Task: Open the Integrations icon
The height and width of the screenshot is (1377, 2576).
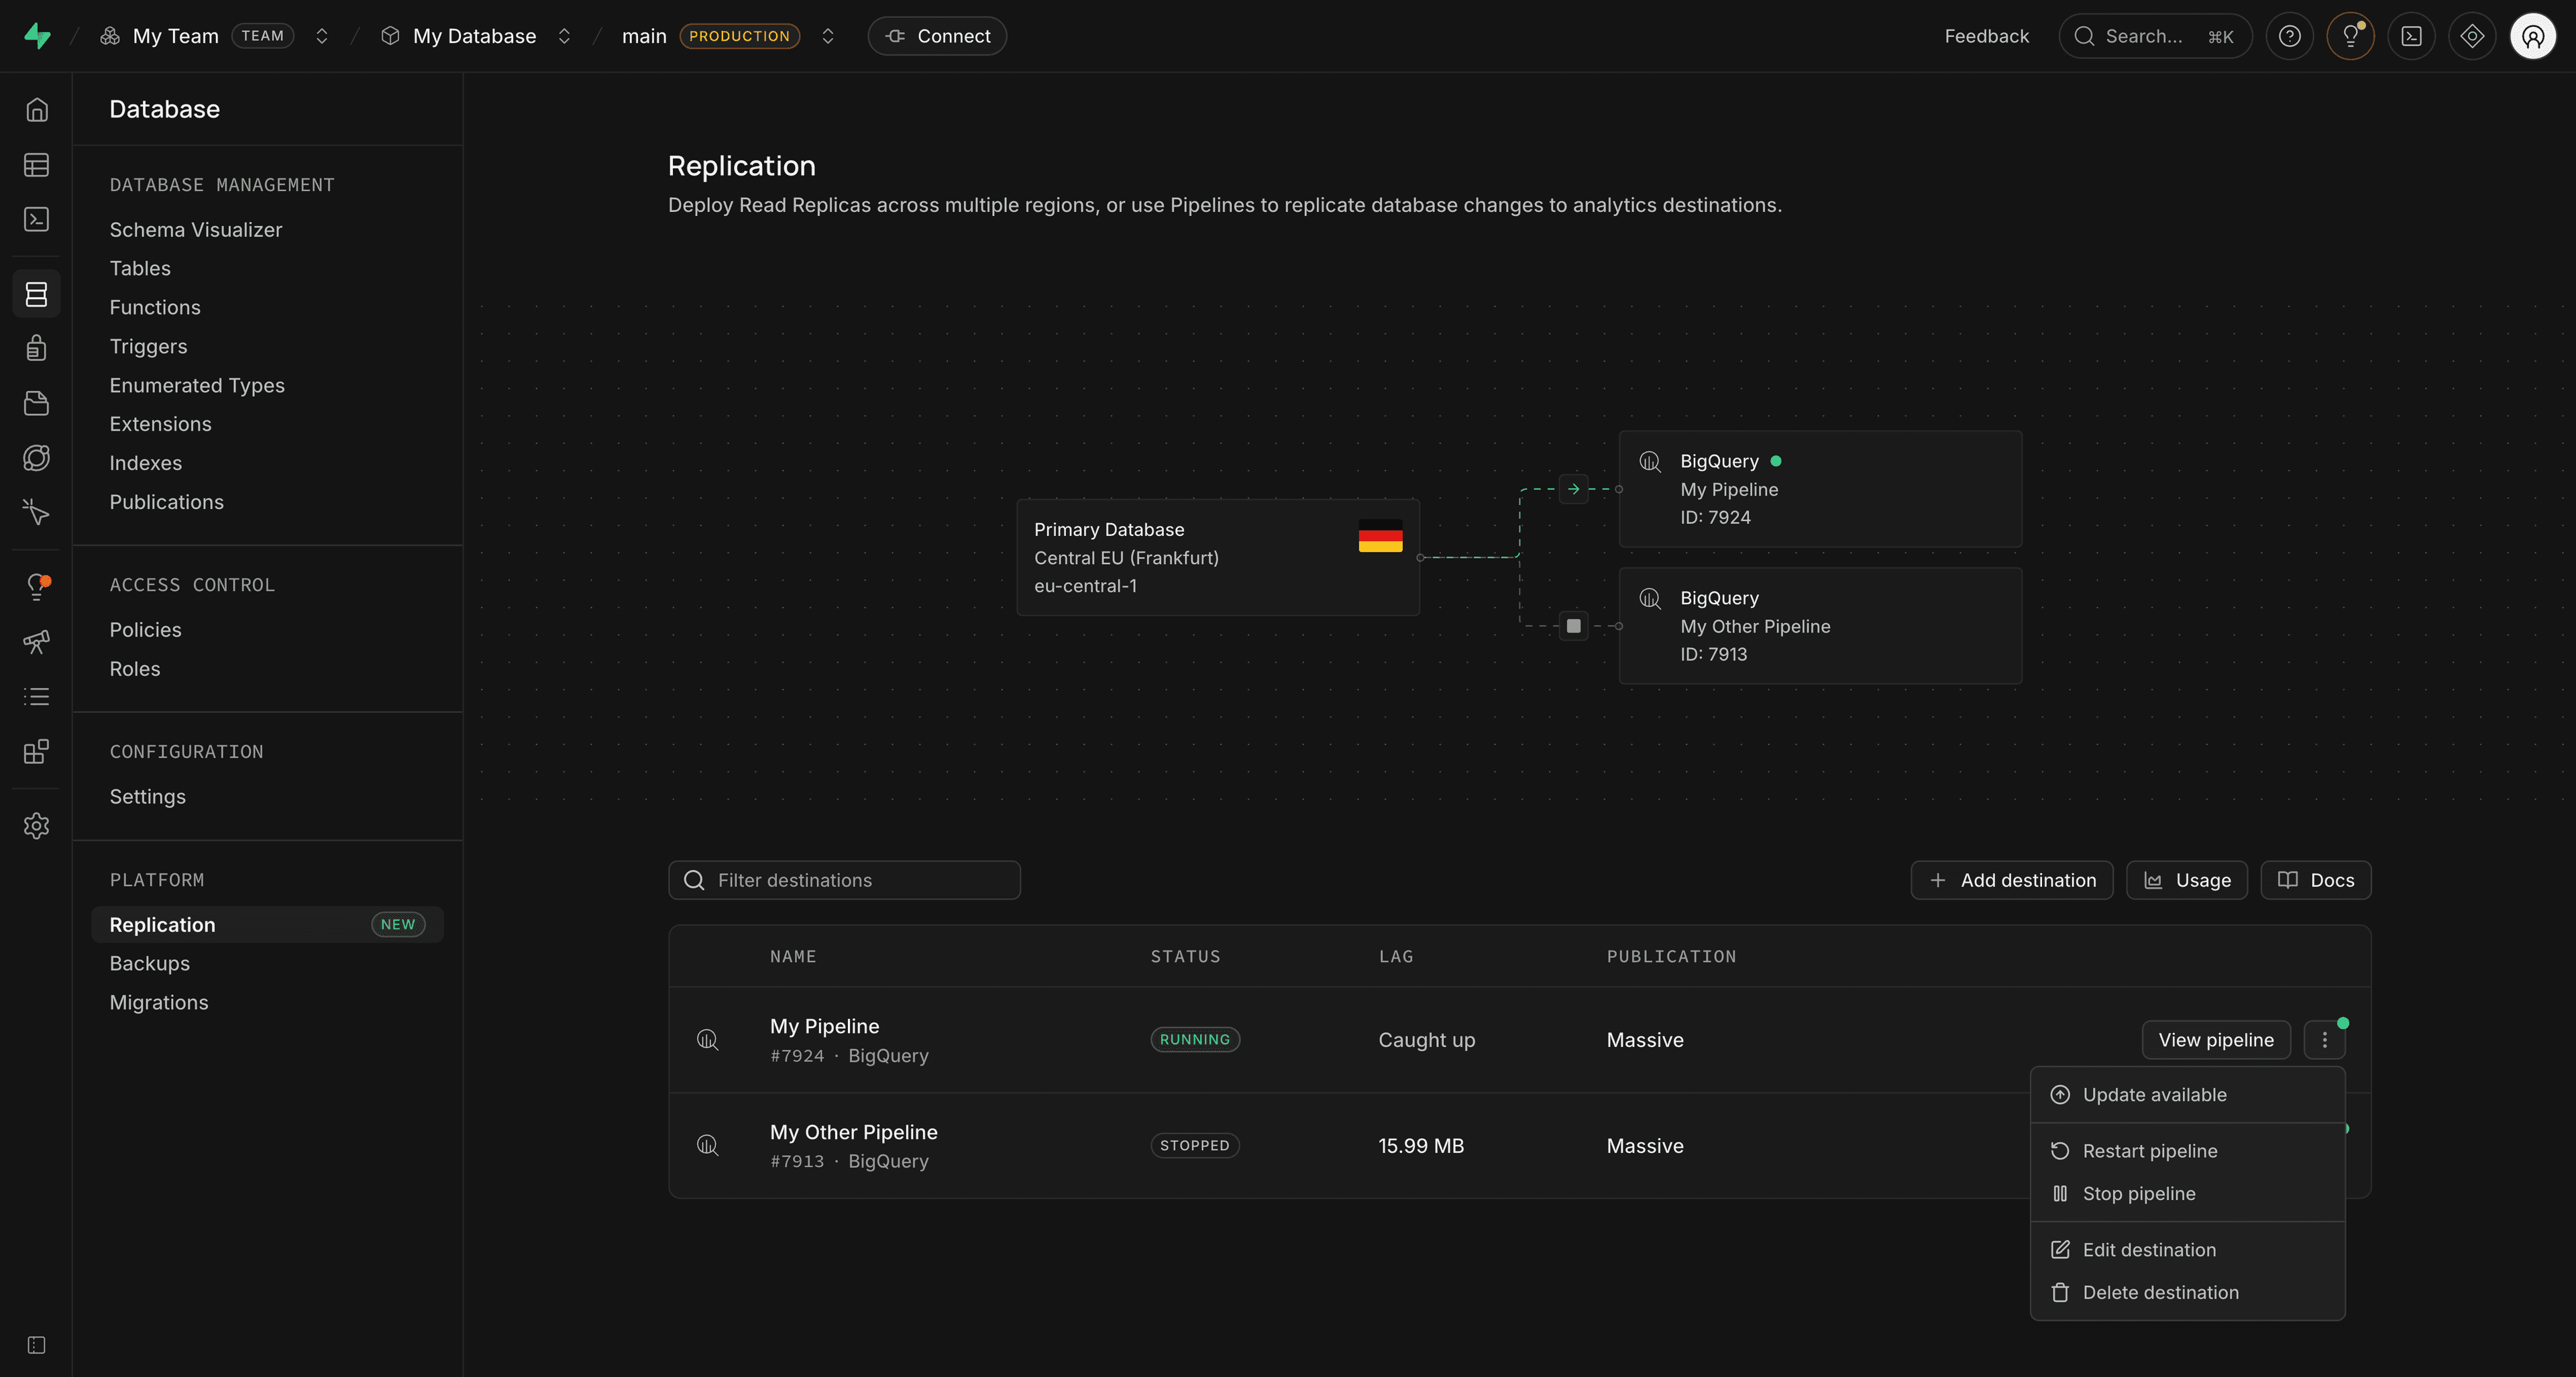Action: point(37,751)
